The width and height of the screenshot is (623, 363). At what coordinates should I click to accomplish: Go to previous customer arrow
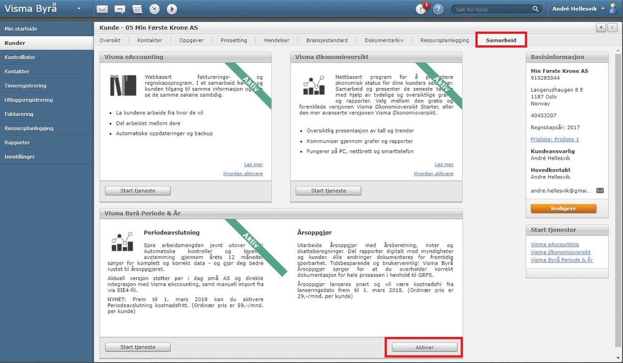(601, 27)
